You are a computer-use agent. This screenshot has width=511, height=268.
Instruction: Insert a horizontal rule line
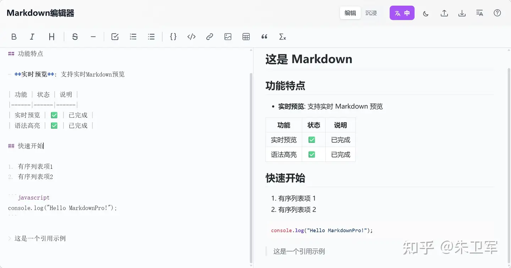[x=93, y=37]
